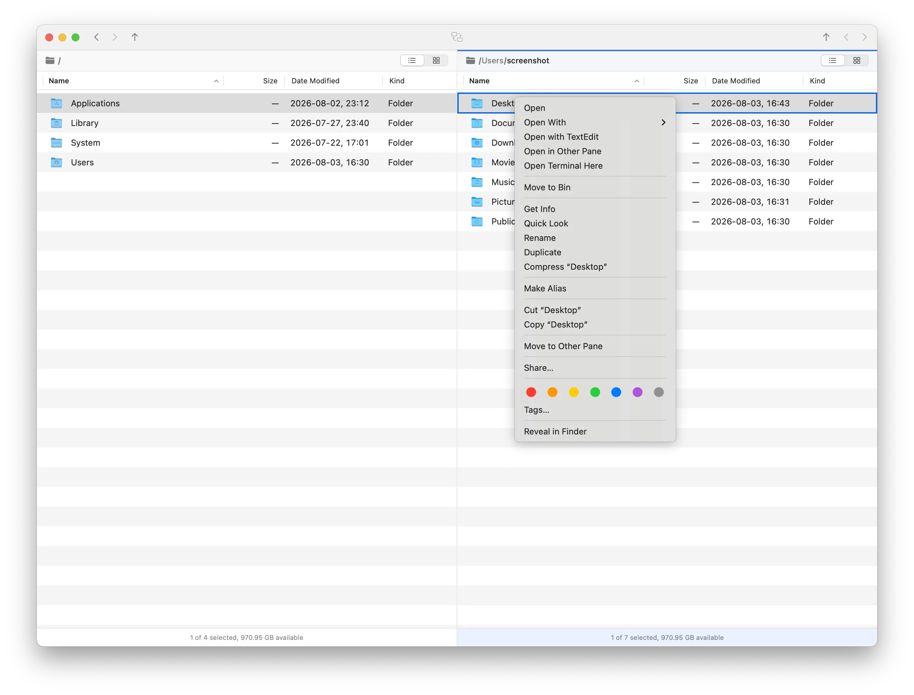Expand the Open With submenu arrow
This screenshot has width=914, height=695.
663,122
